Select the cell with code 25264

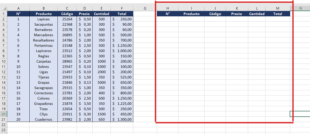point(67,19)
